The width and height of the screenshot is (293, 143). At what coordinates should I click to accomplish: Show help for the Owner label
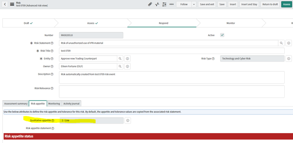[52, 66]
